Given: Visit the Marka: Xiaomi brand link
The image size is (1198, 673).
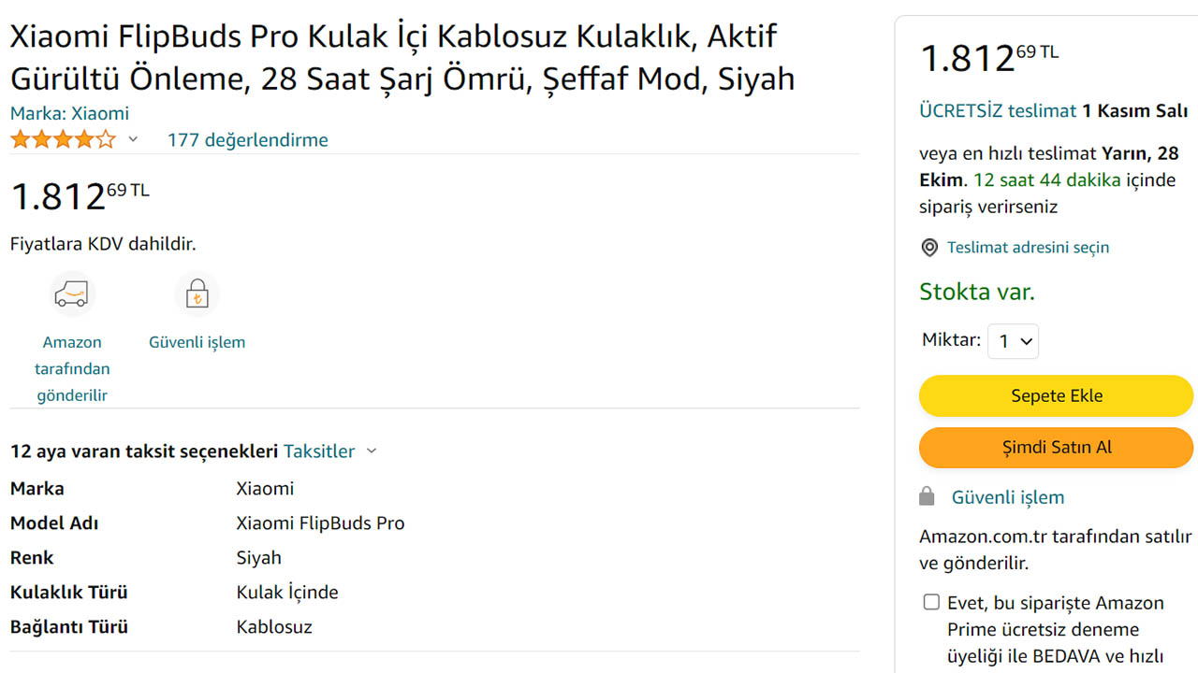Looking at the screenshot, I should [x=69, y=114].
